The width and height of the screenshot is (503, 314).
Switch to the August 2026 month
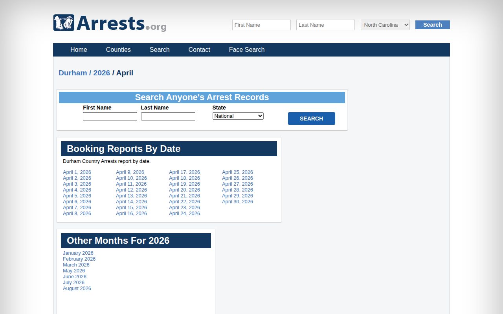[x=77, y=288]
